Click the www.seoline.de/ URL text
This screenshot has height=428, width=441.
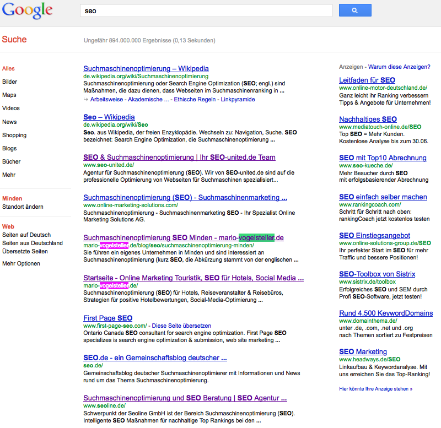tap(104, 406)
